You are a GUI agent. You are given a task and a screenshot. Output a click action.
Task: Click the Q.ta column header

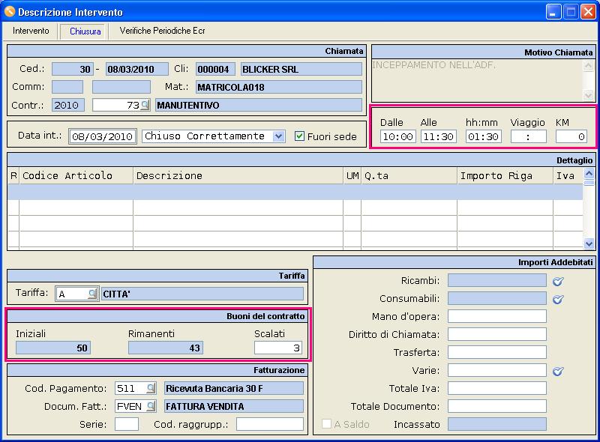pyautogui.click(x=409, y=175)
